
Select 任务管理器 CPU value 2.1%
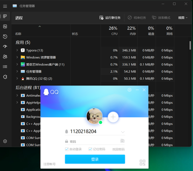114,71
